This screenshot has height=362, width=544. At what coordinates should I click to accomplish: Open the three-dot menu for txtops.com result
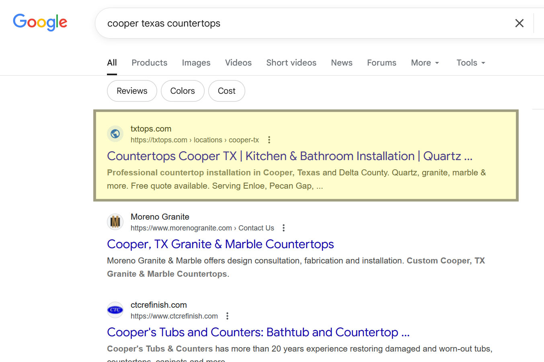click(269, 140)
